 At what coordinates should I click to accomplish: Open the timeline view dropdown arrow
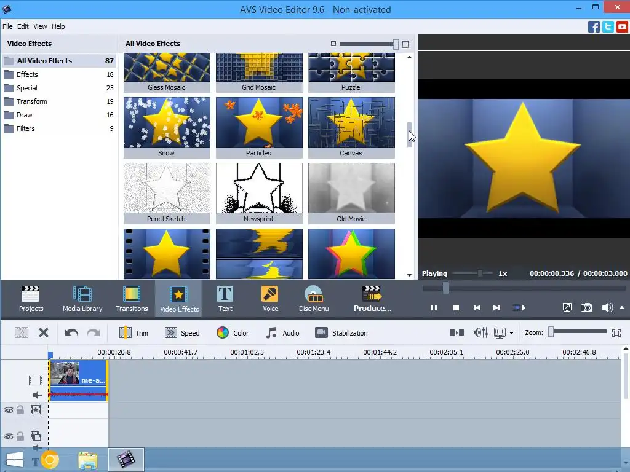pyautogui.click(x=511, y=332)
